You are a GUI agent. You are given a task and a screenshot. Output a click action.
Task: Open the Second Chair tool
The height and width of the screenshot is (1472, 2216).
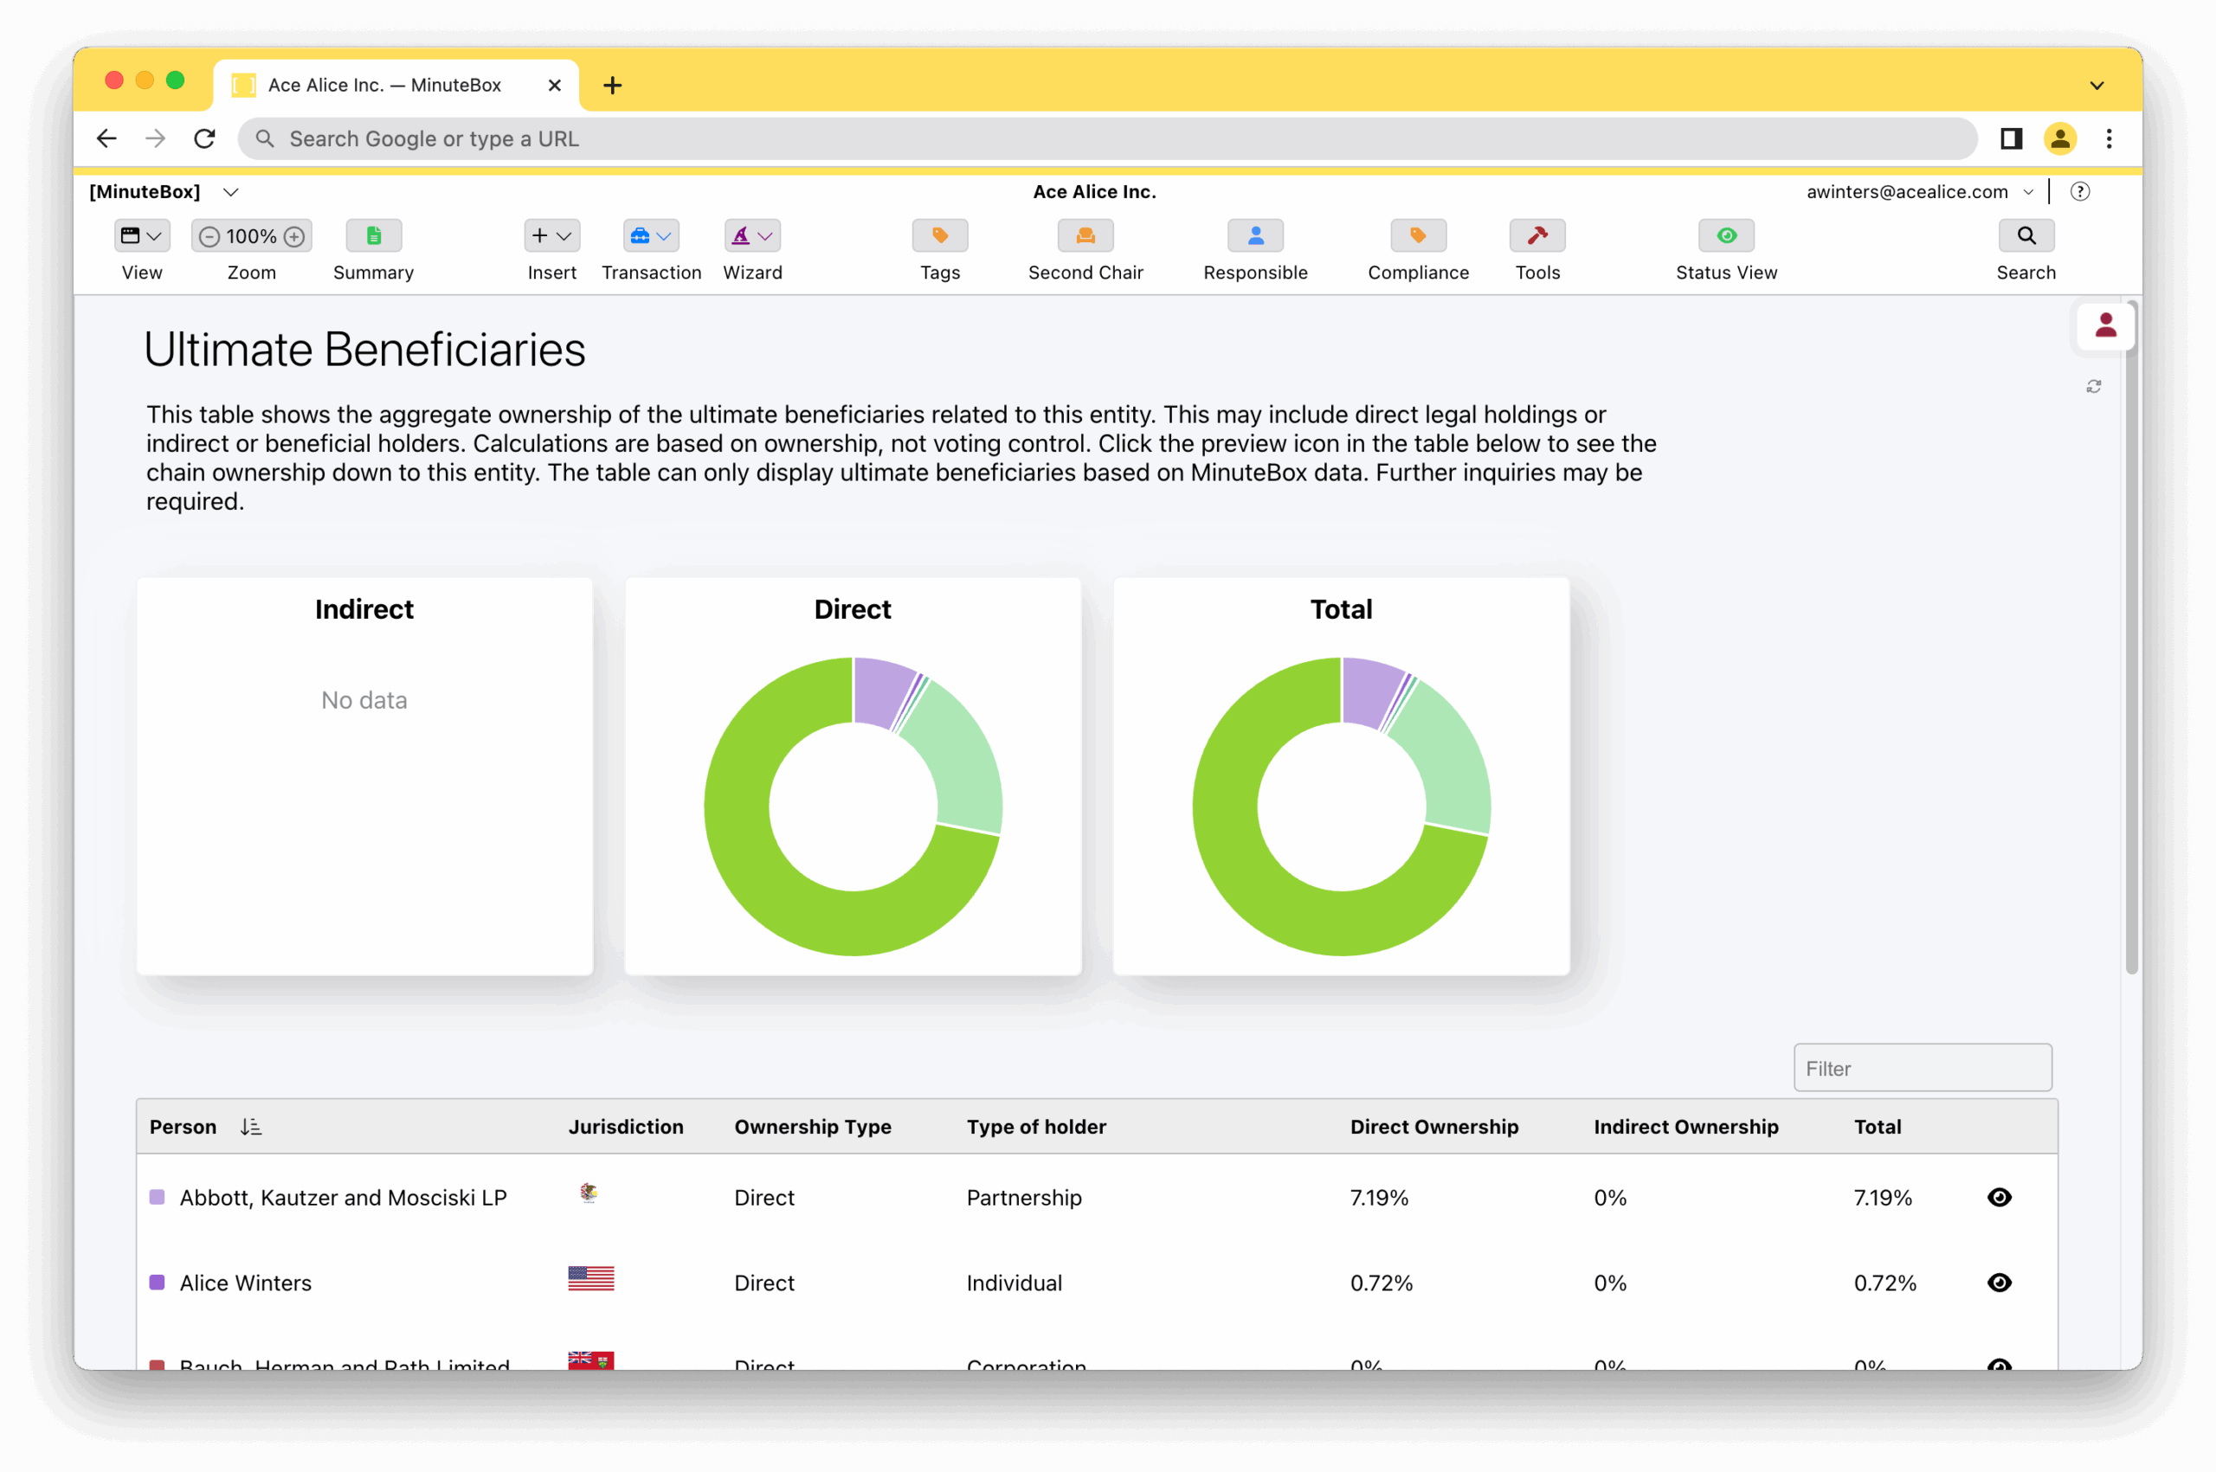(1085, 235)
